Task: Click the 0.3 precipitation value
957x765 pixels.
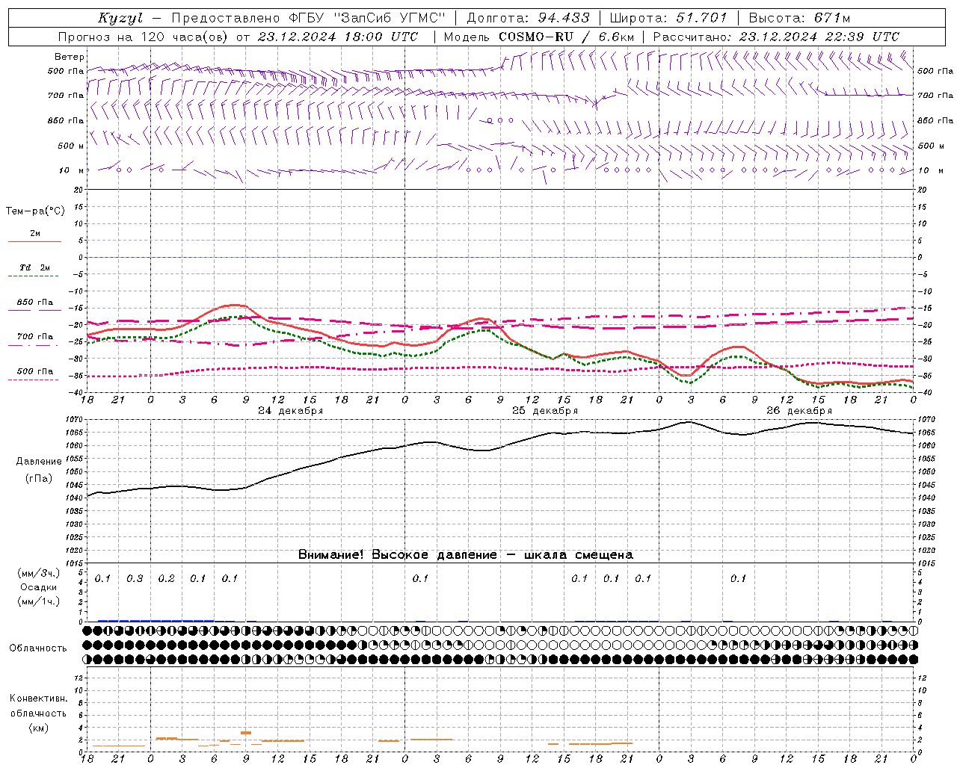Action: pyautogui.click(x=135, y=579)
